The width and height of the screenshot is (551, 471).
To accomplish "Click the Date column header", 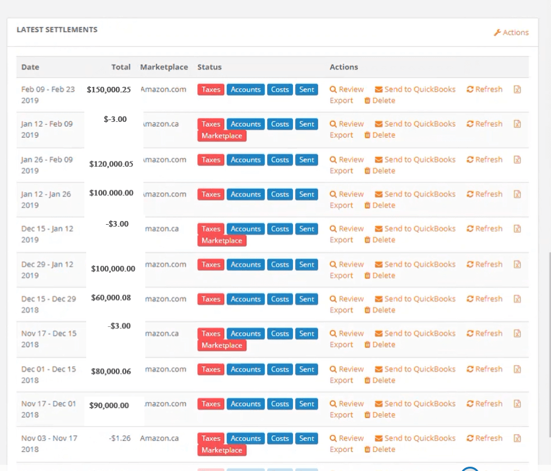I will tap(30, 66).
